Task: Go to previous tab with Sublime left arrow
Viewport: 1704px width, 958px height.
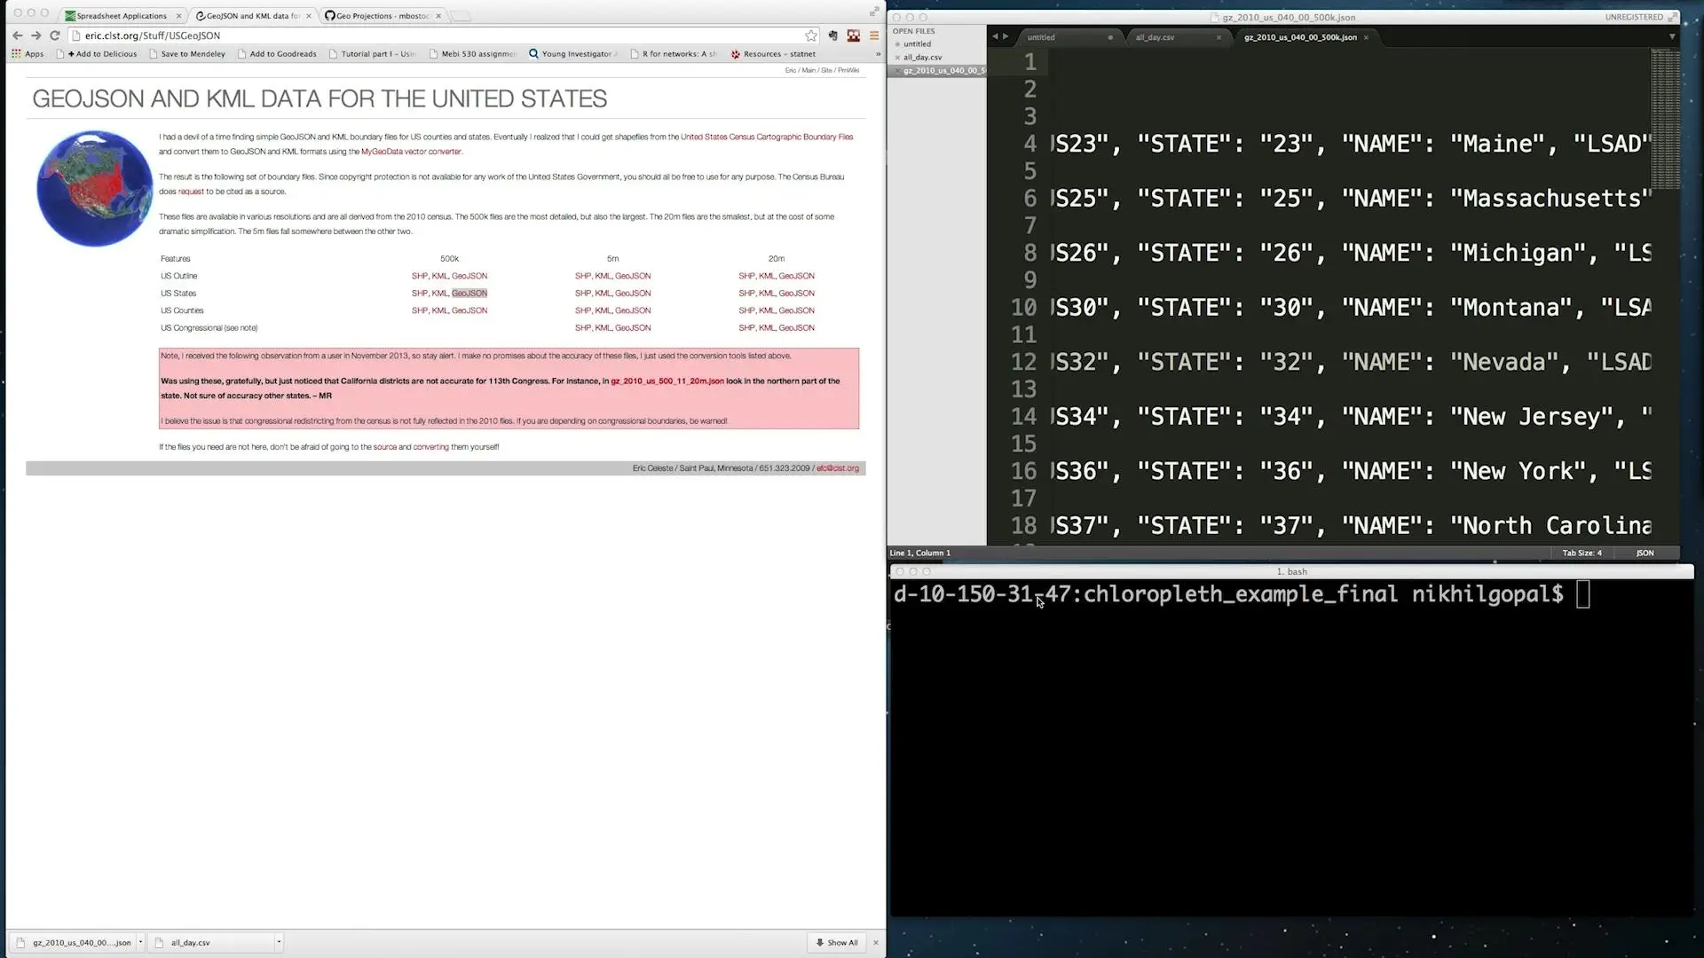Action: pos(995,36)
